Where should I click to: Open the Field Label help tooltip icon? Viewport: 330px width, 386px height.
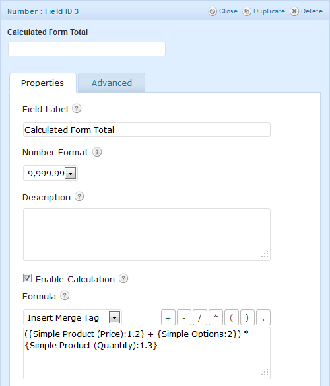tap(77, 108)
